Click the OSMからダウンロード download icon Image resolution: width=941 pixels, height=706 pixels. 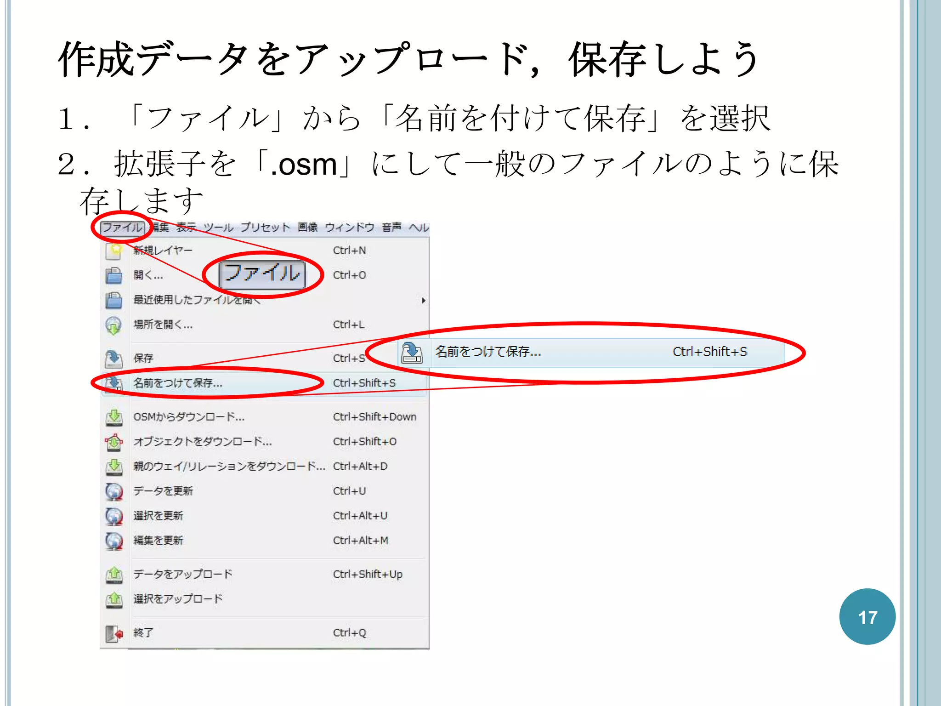[114, 417]
